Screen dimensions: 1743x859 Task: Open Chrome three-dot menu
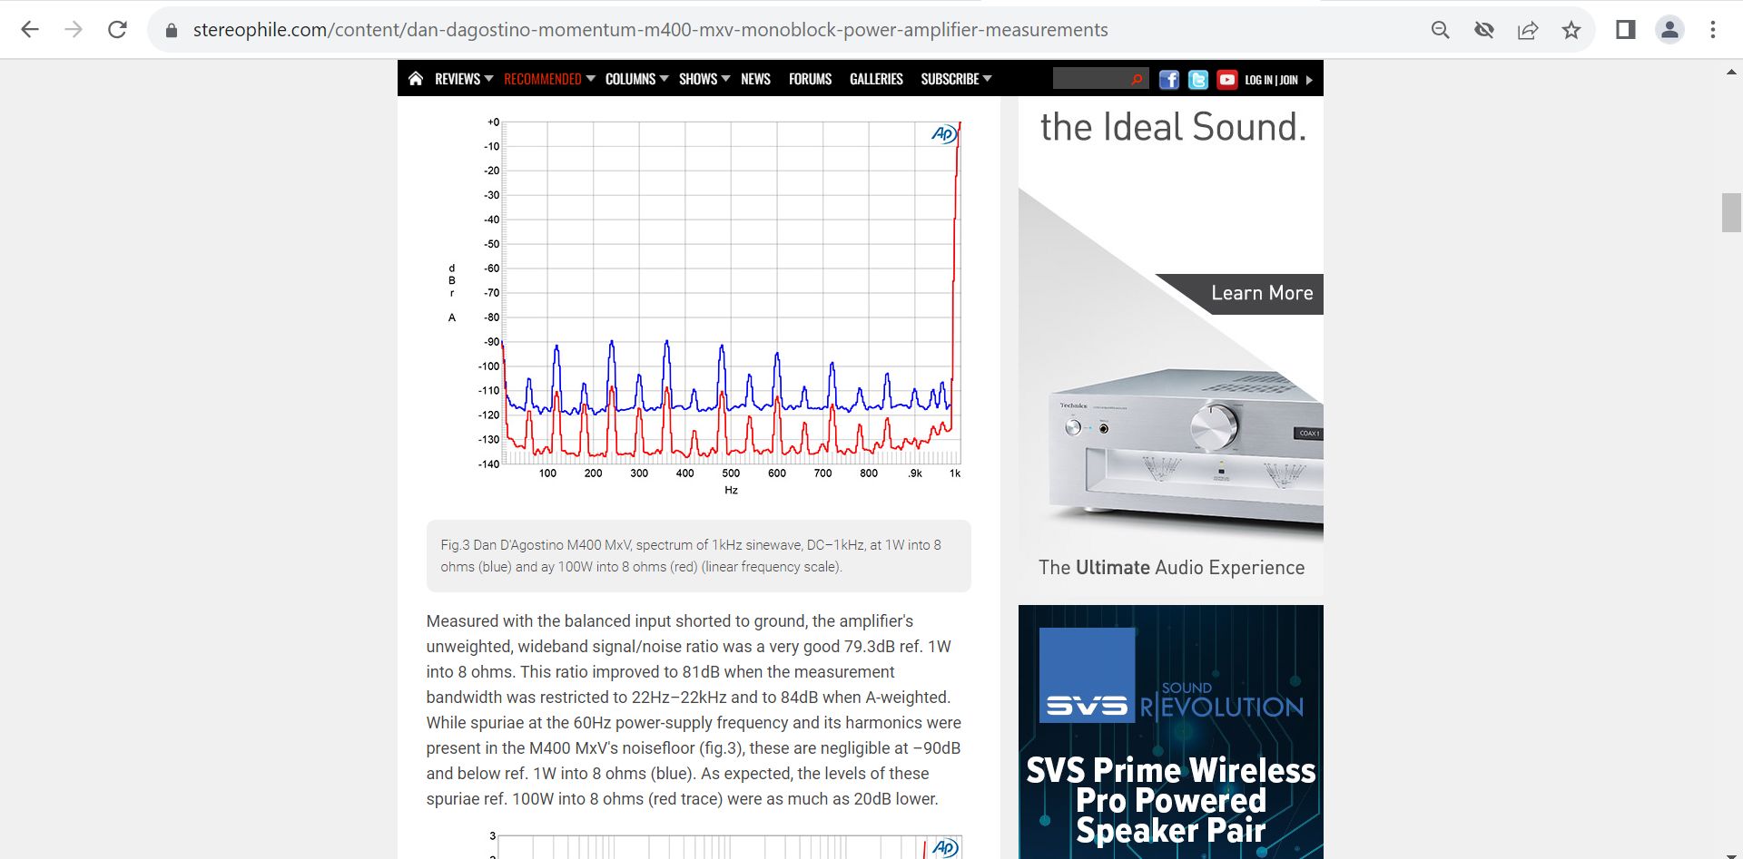point(1713,30)
